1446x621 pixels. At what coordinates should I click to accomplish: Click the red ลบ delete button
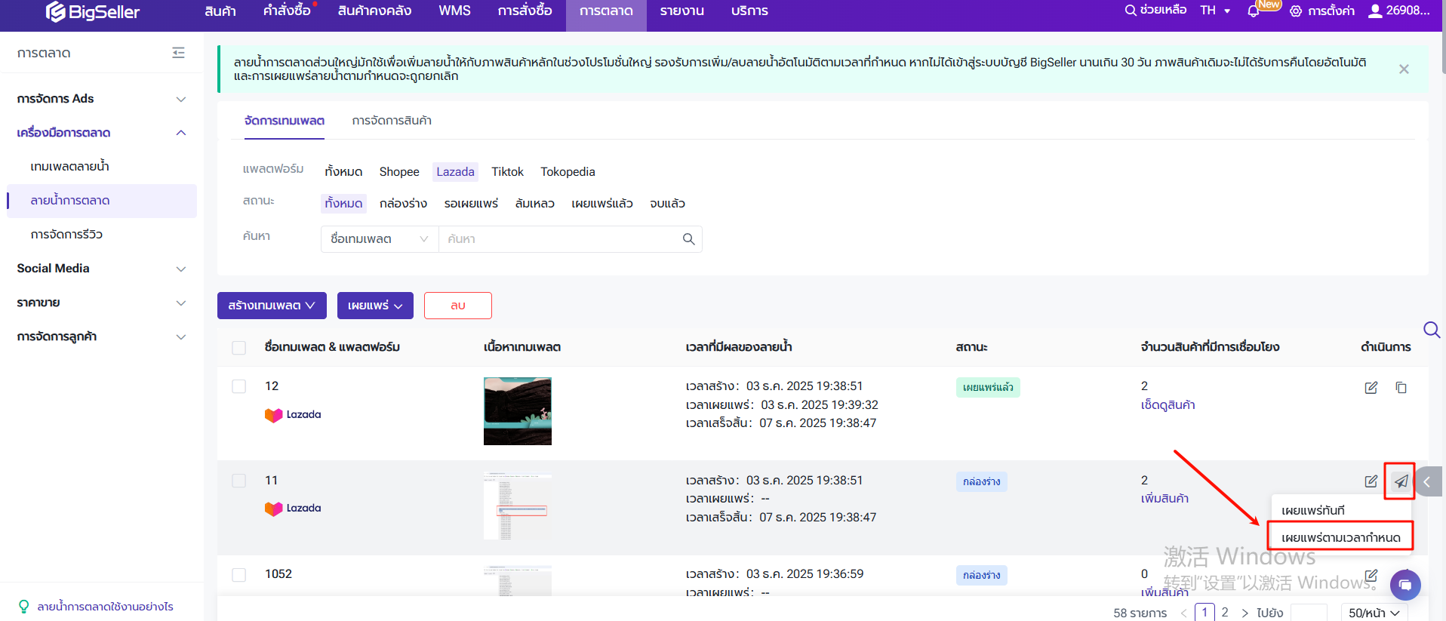(457, 306)
